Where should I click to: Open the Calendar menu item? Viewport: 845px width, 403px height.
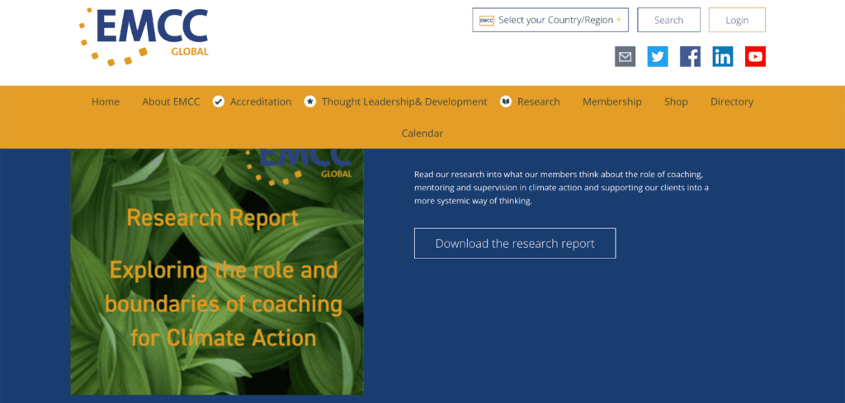click(x=422, y=134)
